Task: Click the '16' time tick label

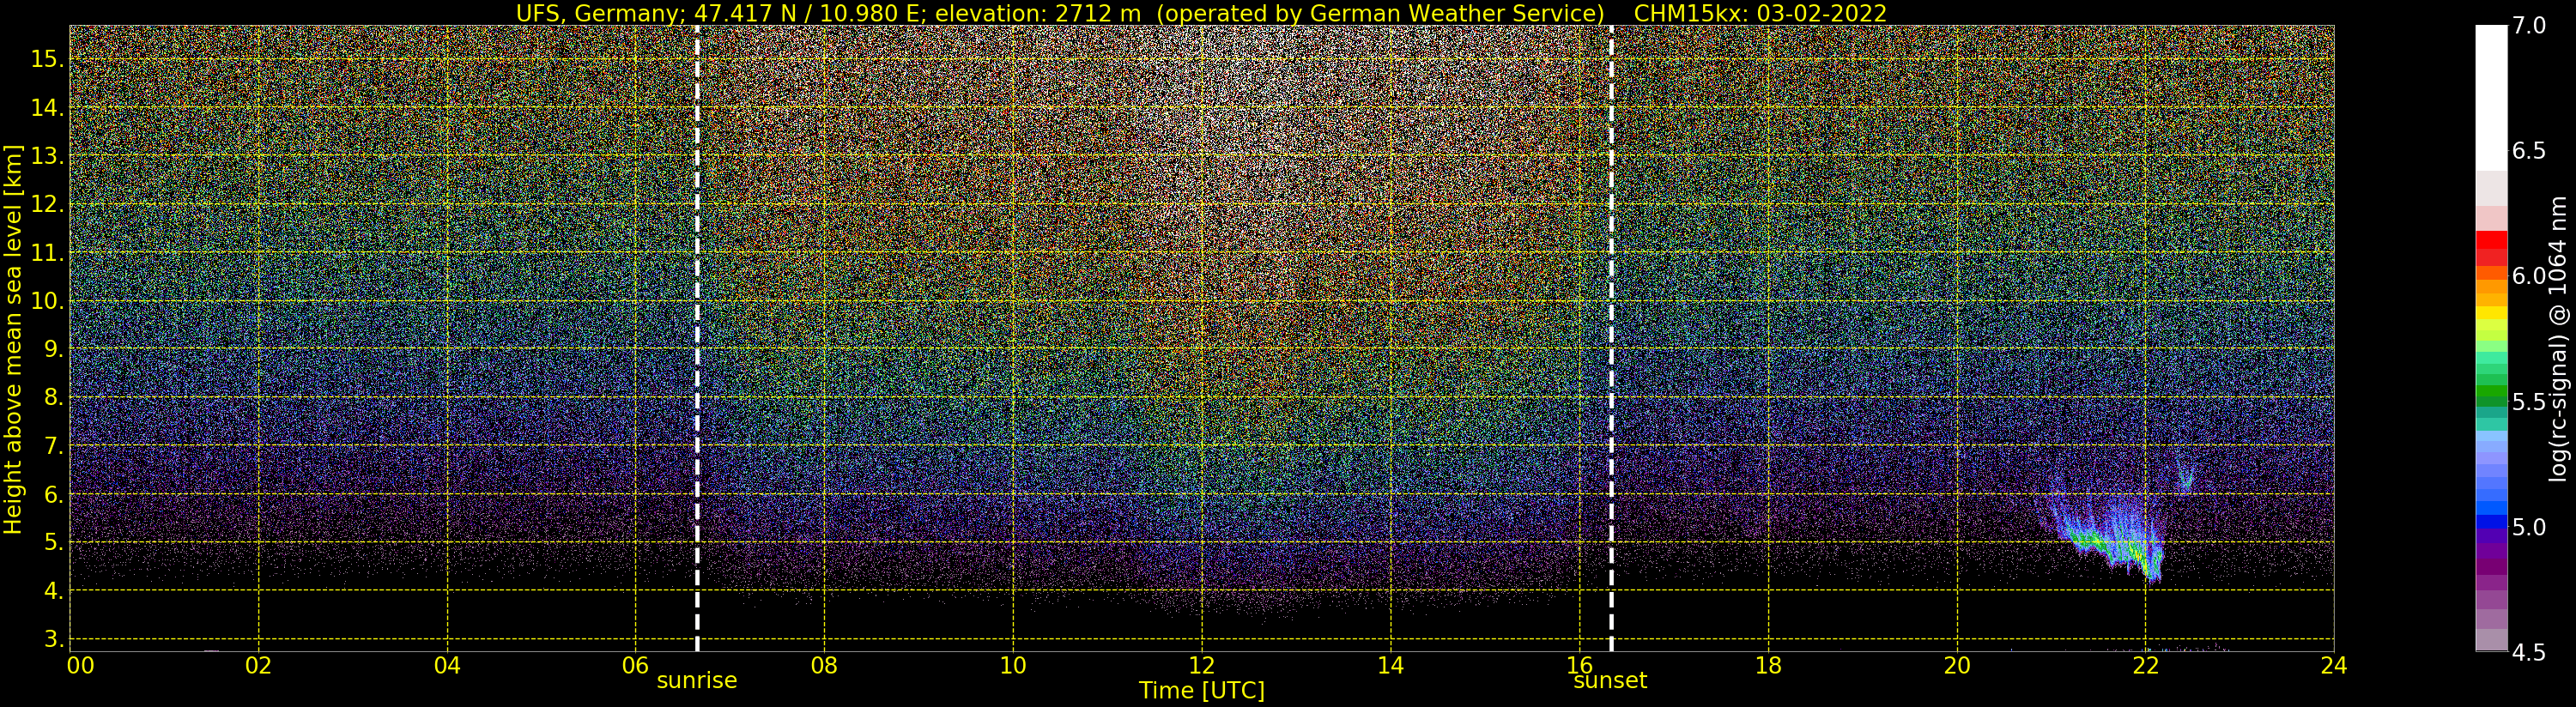Action: (1579, 666)
